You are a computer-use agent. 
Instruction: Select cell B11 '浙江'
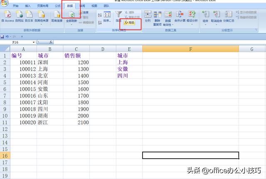pos(50,122)
